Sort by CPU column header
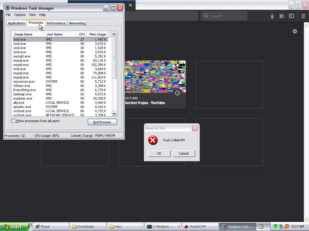 click(x=81, y=34)
